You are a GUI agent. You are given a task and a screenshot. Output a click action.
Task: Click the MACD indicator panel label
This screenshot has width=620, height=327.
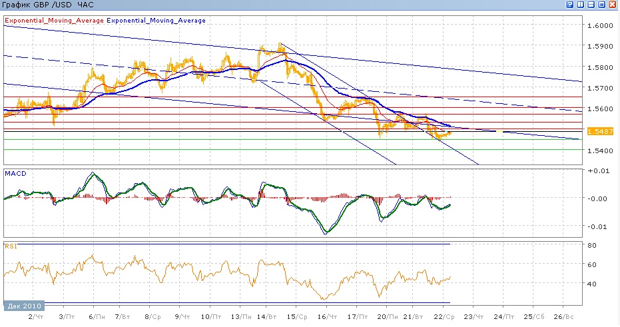tap(15, 174)
